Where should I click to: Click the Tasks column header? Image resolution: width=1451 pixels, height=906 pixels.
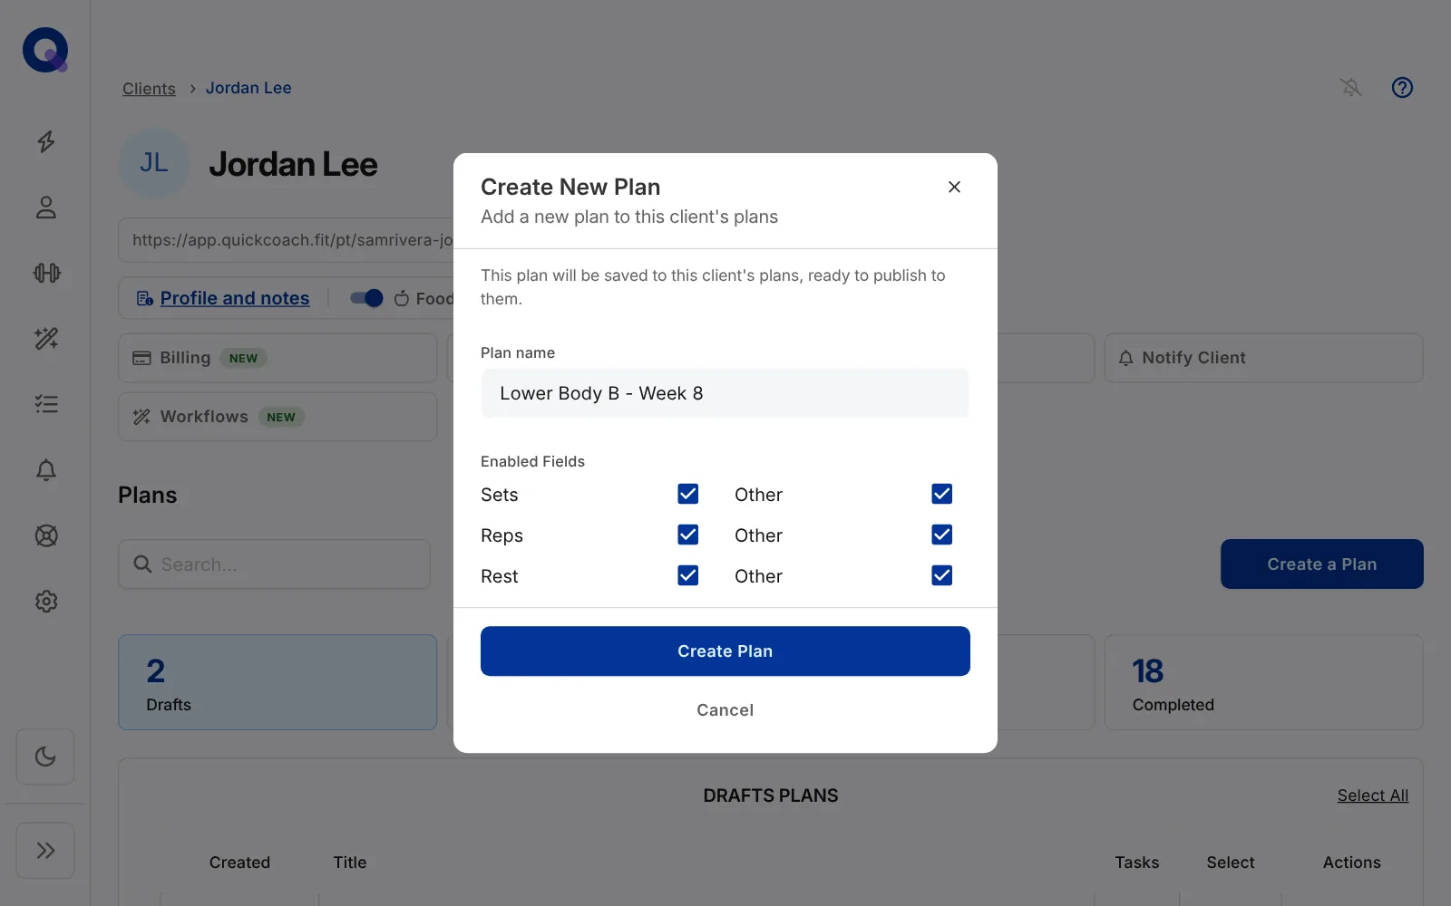tap(1137, 863)
